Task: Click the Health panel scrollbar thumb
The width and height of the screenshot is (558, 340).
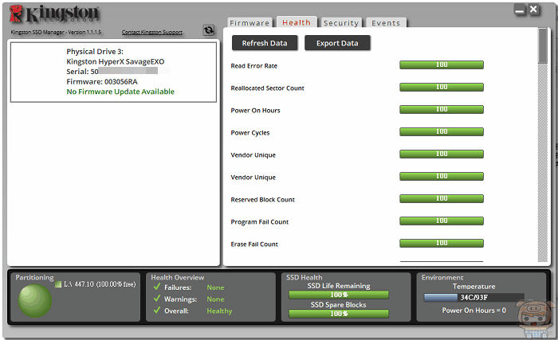Action: tap(542, 46)
